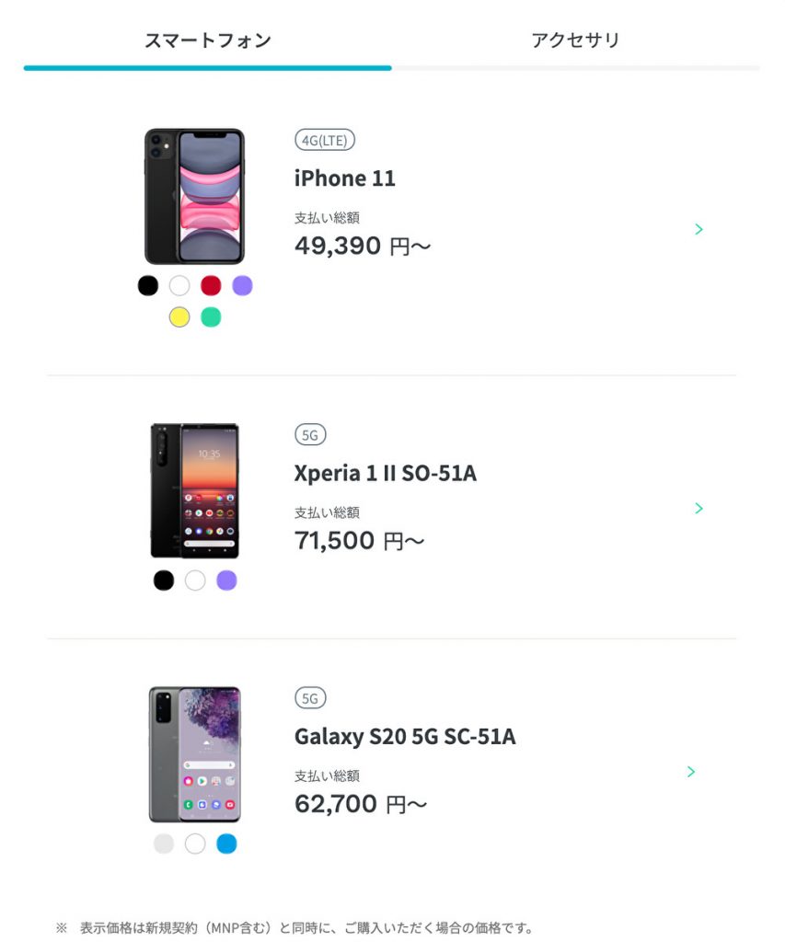Pick purple Xperia 1 II color
Viewport: 785px width, 942px height.
pos(226,580)
